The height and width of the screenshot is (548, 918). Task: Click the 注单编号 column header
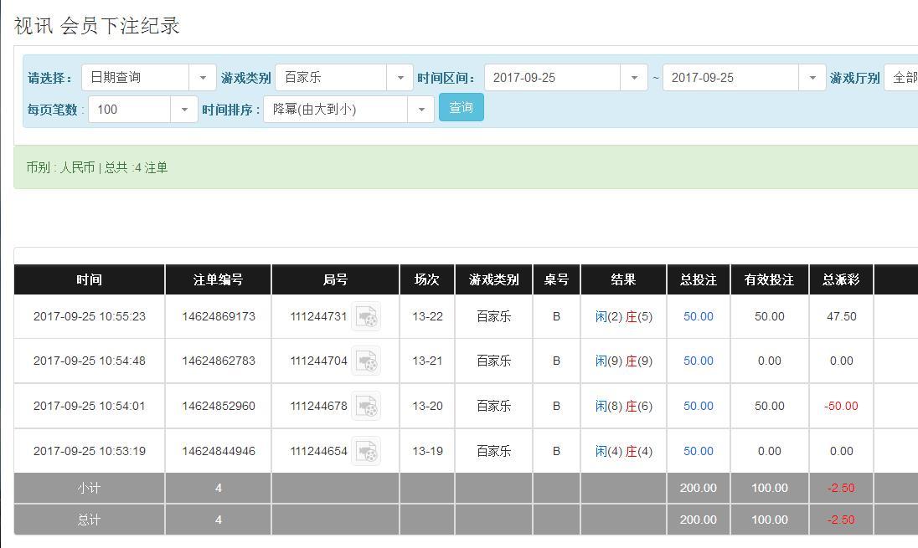218,279
